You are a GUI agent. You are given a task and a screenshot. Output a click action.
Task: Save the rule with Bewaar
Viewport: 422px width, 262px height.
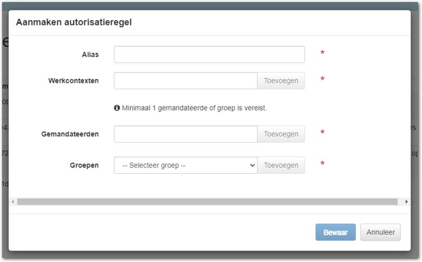click(335, 232)
